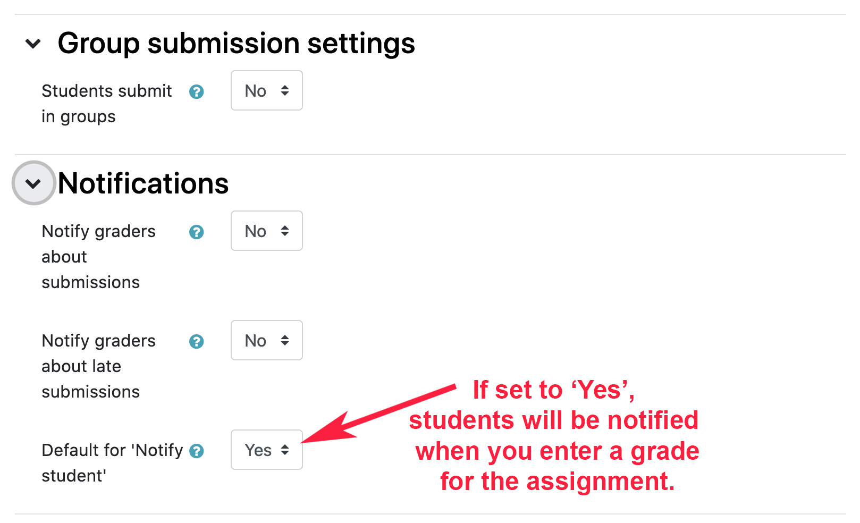Open help for 'Notify graders about submissions'
Viewport: 860px width, 523px height.
tap(197, 232)
